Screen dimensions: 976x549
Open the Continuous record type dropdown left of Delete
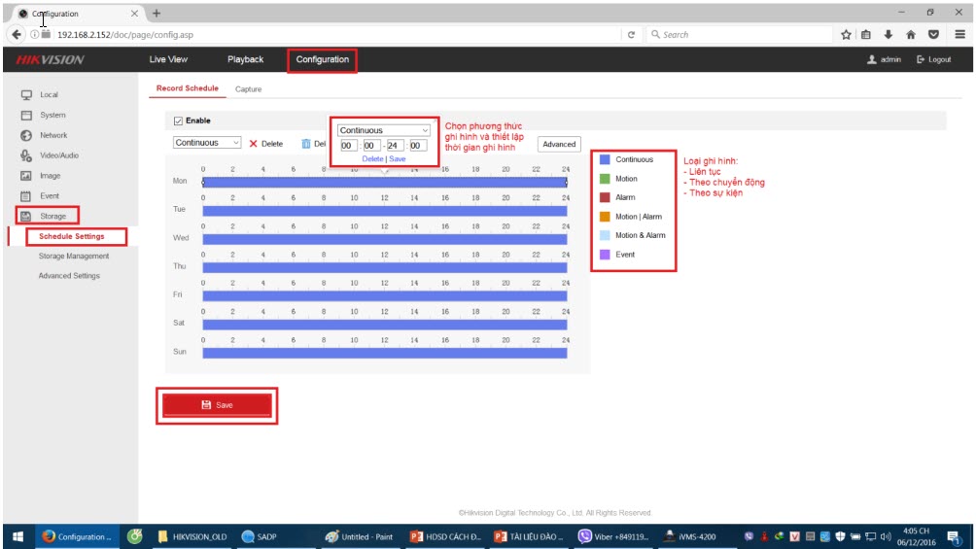pos(208,143)
